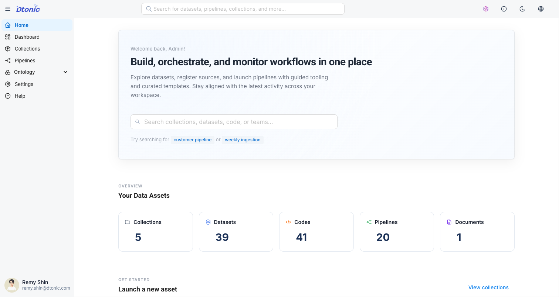Navigate to Pipelines in sidebar
The image size is (559, 297).
[25, 61]
